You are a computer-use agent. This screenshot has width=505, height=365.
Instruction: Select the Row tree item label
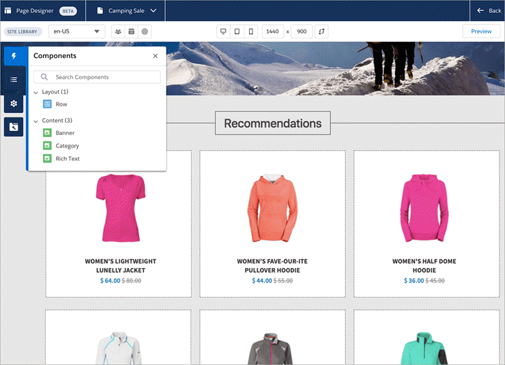(x=61, y=104)
